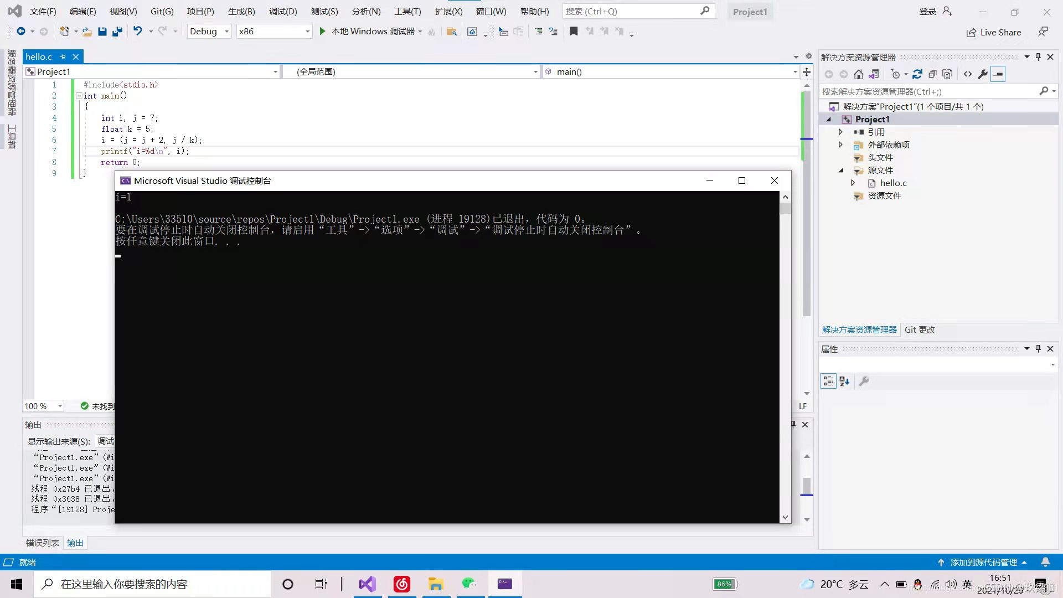Toggle pin on the hello.c tab
The image size is (1063, 598).
point(63,56)
